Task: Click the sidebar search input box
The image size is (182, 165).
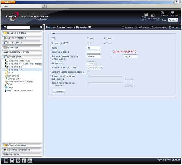Action: (18, 27)
